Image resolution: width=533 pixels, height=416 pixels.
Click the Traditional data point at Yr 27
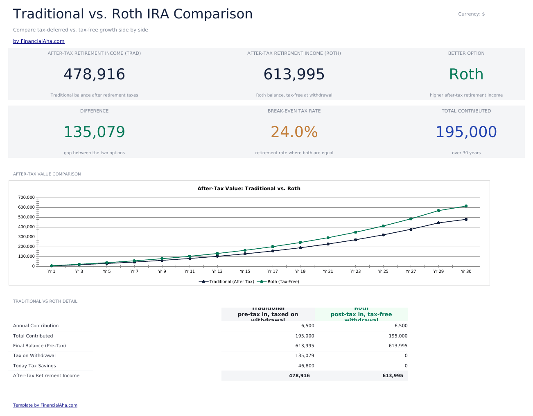click(411, 229)
